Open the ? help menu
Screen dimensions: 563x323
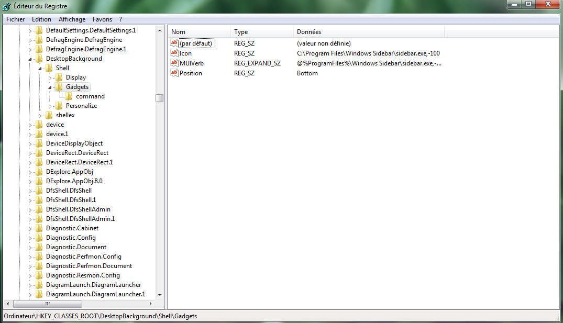(x=120, y=19)
